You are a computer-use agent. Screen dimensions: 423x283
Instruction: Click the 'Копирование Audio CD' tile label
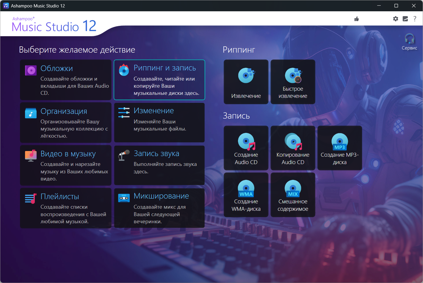tap(293, 158)
